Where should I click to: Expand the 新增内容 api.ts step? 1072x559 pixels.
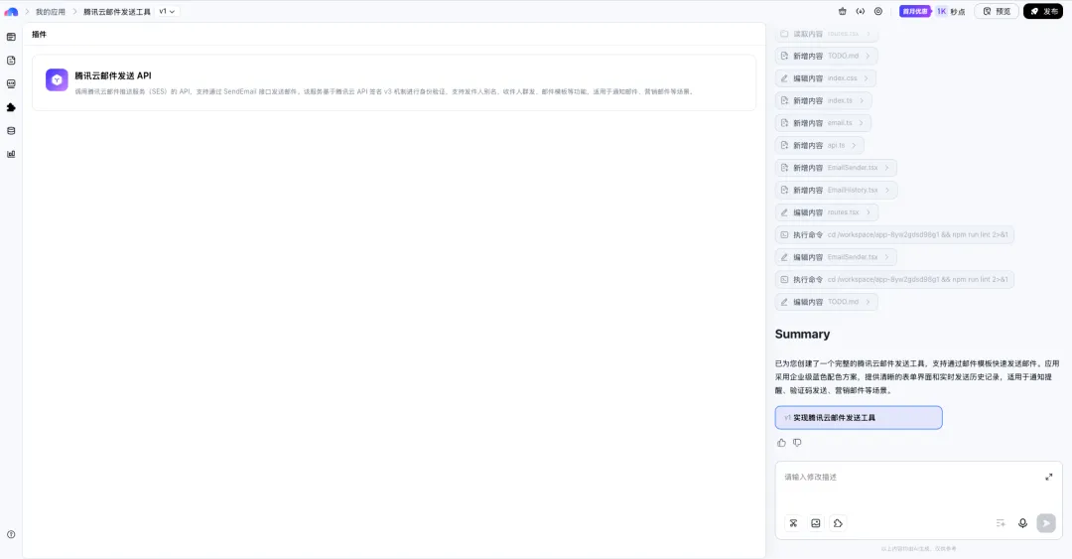[x=820, y=145]
